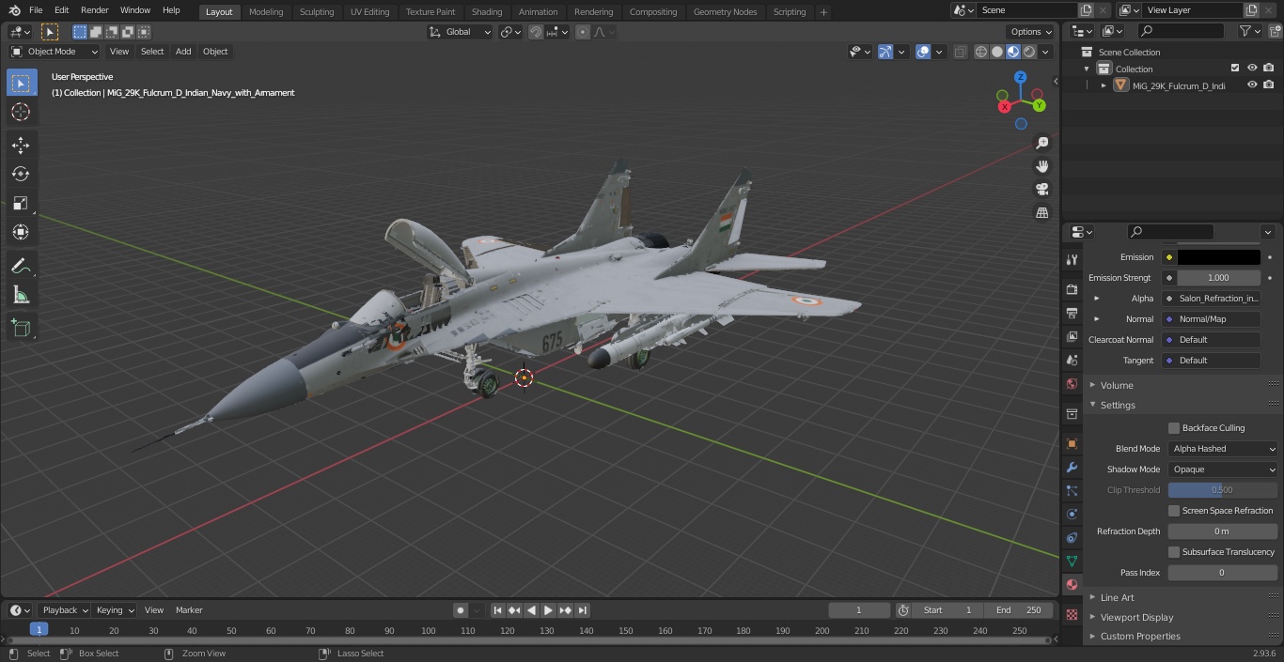Screen dimensions: 1284x662
Task: Hide Collection via its eye icon
Action: 1252,69
